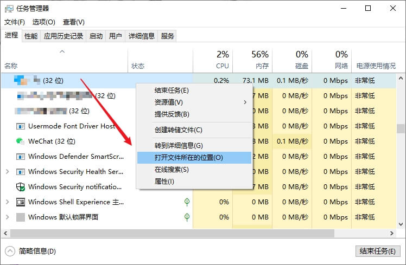Image resolution: width=406 pixels, height=265 pixels.
Task: Sort by the 状态 column header
Action: [160, 60]
